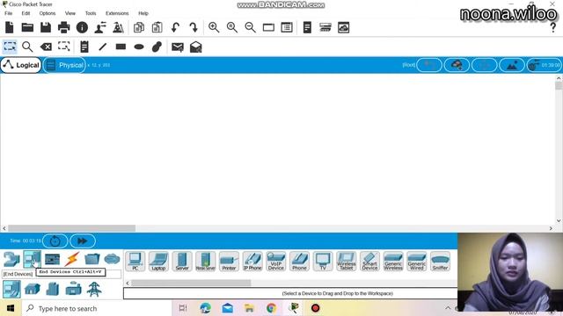The image size is (563, 316).
Task: Click the Copy icon
Action: (x=139, y=27)
